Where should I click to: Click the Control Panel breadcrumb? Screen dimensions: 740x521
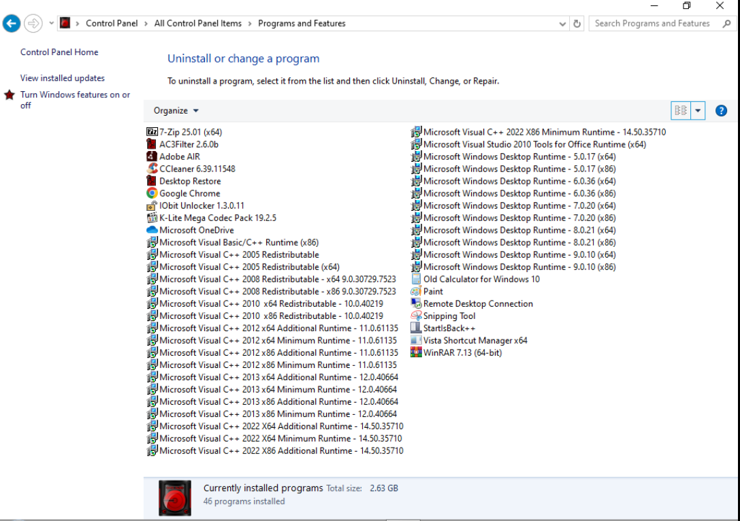[x=112, y=24]
